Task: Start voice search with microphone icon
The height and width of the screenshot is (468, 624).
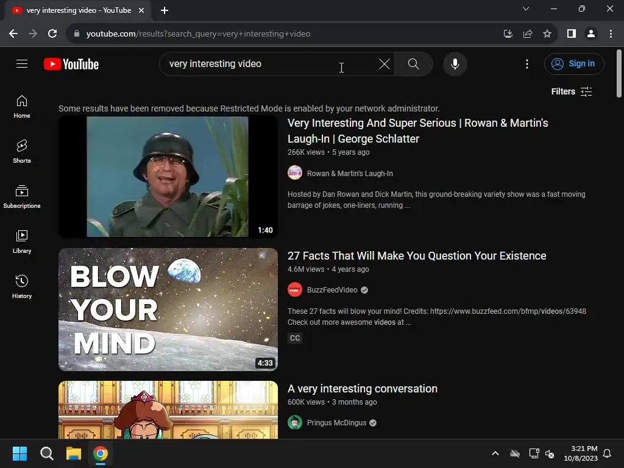Action: tap(455, 64)
